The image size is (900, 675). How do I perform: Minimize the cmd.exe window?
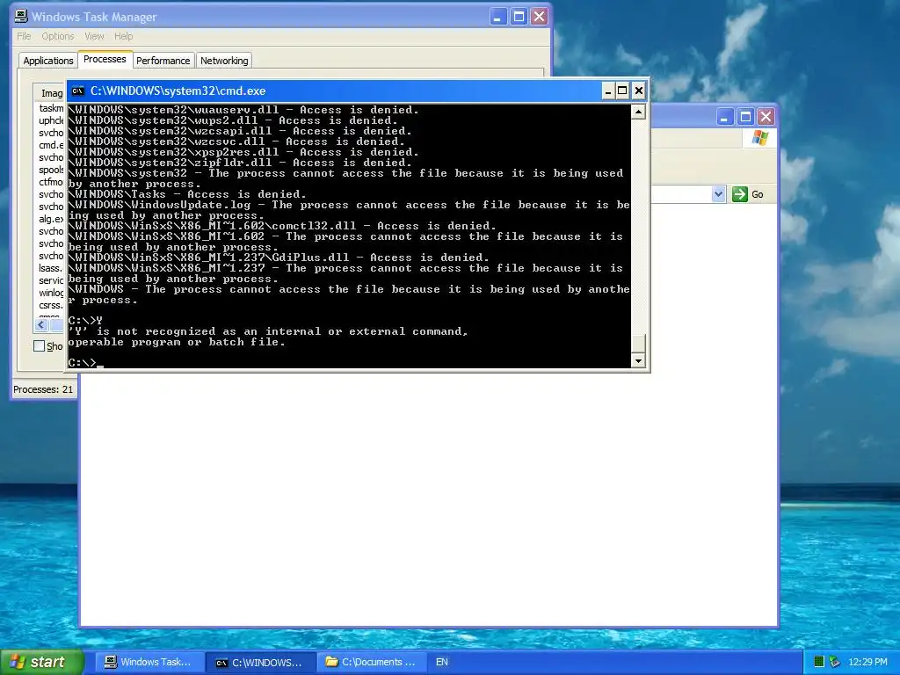point(608,91)
